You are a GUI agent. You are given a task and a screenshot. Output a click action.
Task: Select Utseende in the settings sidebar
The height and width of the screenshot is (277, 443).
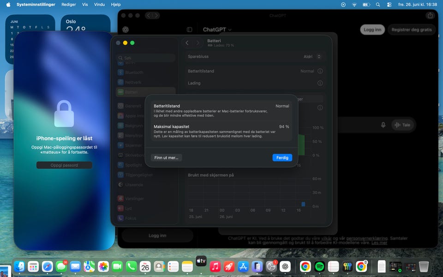click(x=146, y=185)
